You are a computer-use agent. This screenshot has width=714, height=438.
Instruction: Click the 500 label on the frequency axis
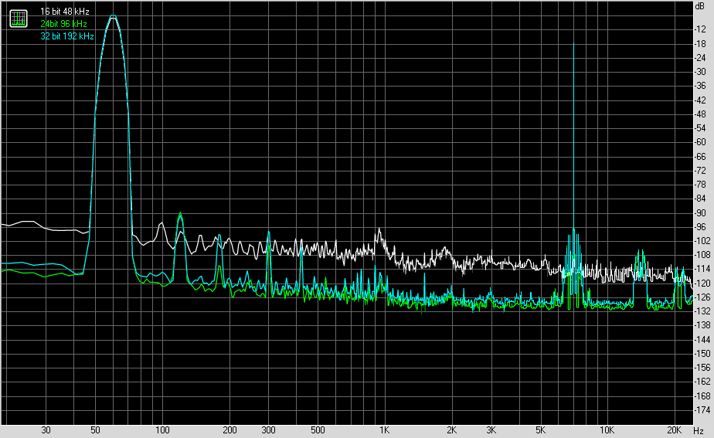[317, 430]
